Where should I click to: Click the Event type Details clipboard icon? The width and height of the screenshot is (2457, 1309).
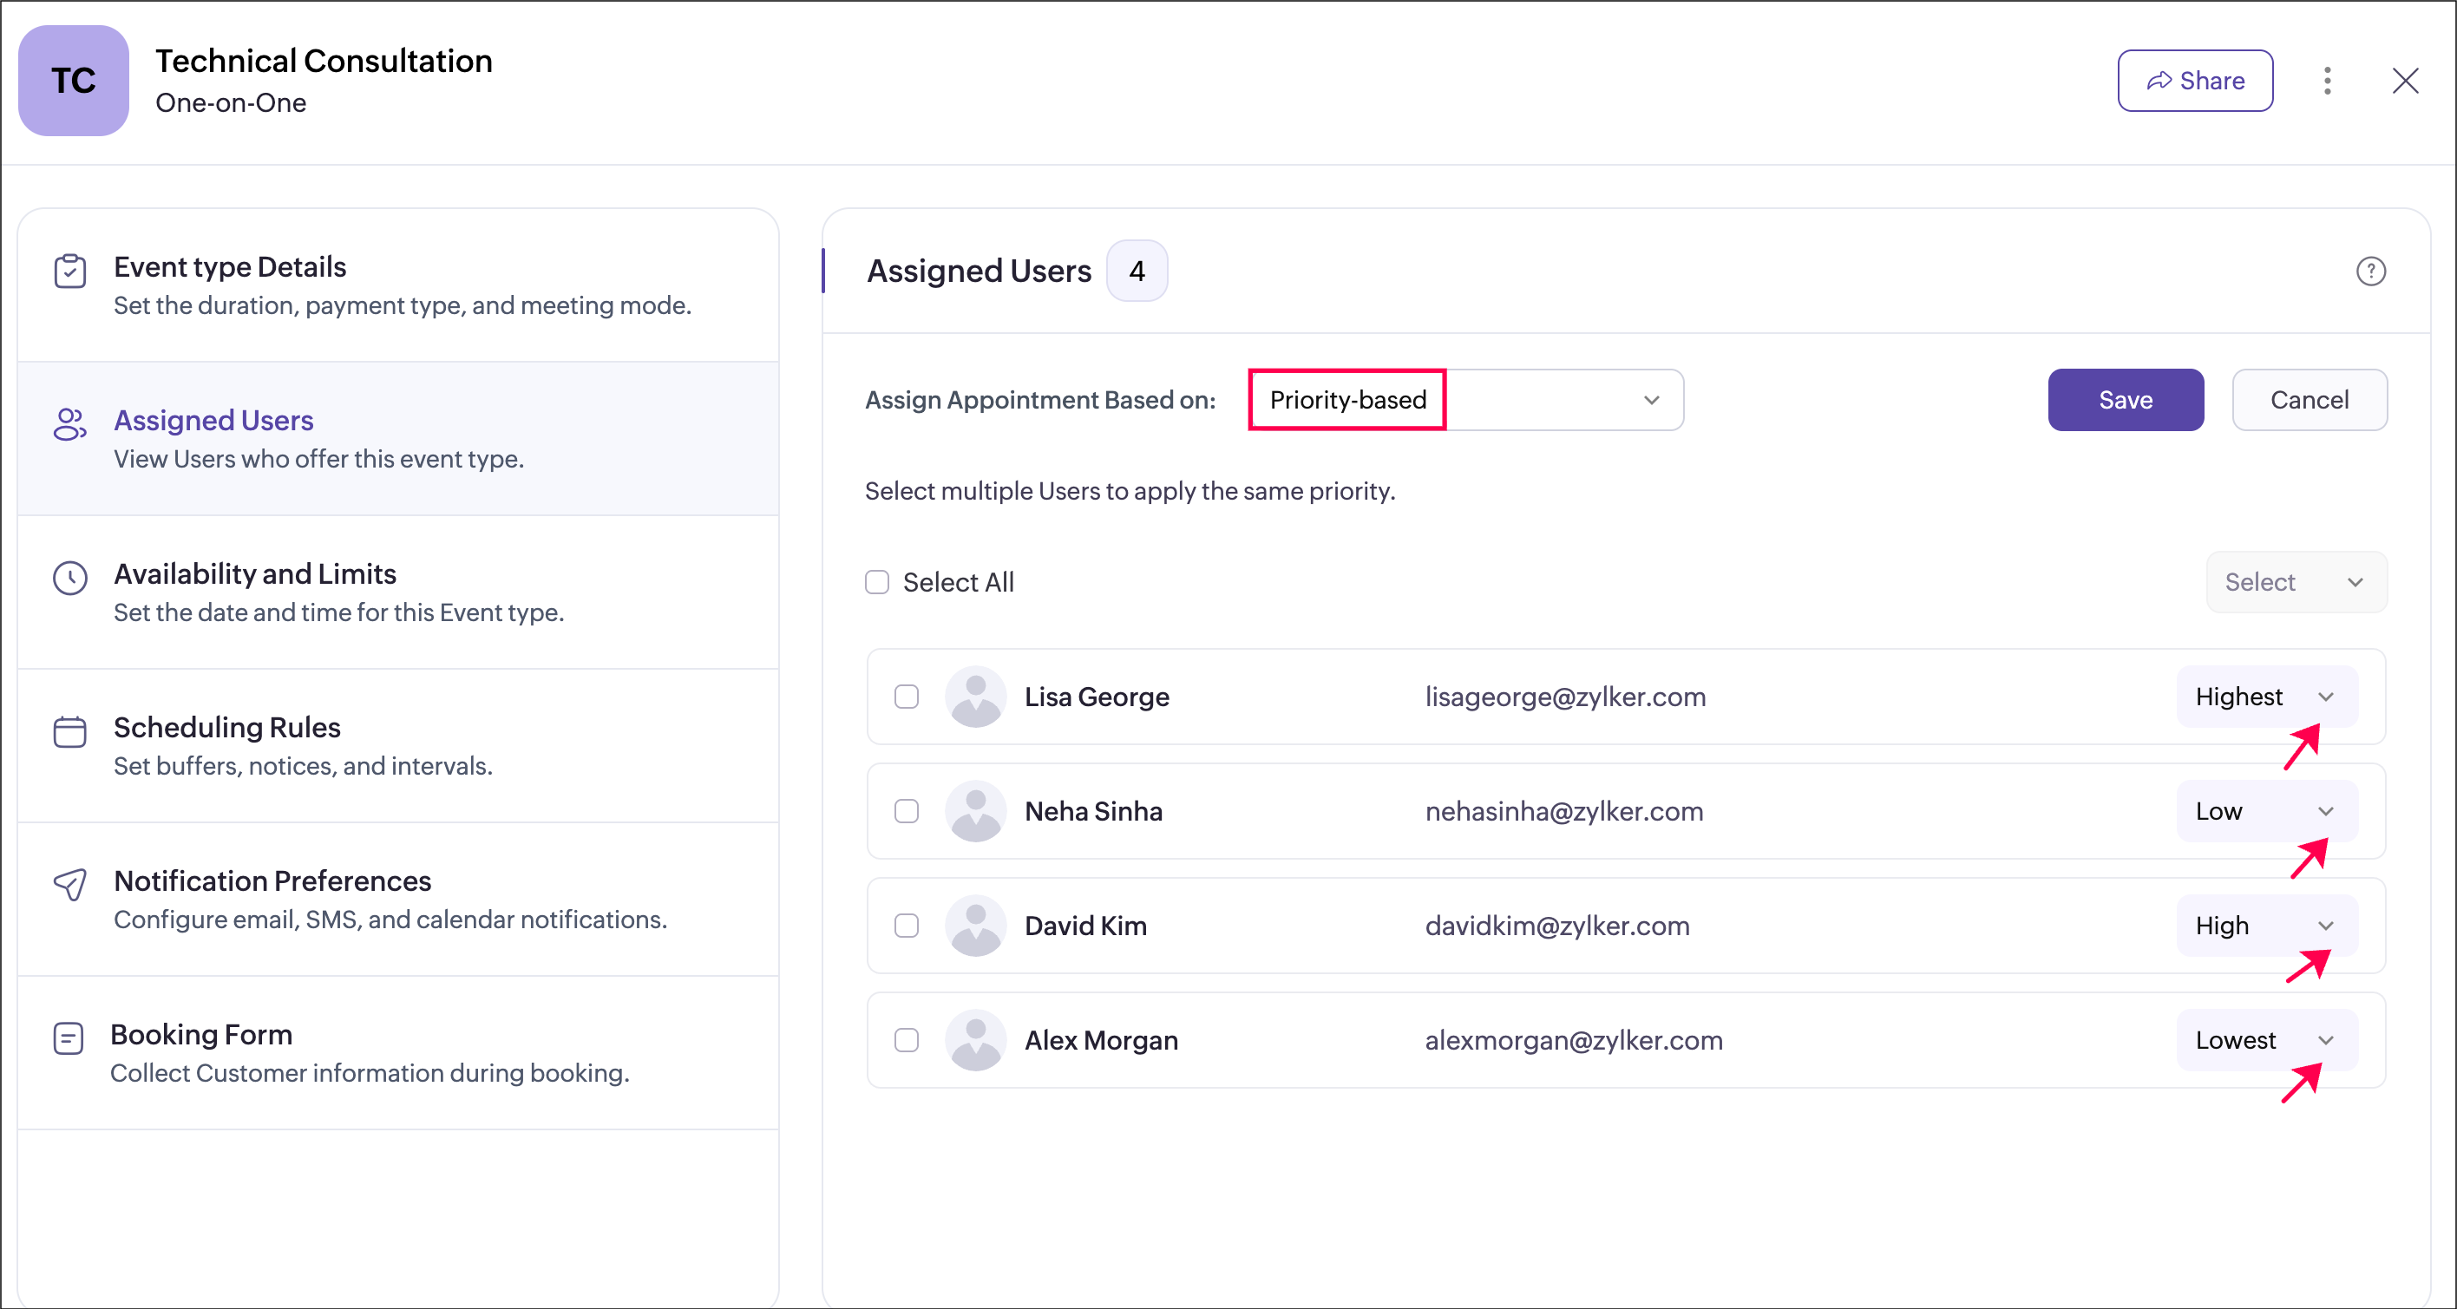click(x=69, y=271)
